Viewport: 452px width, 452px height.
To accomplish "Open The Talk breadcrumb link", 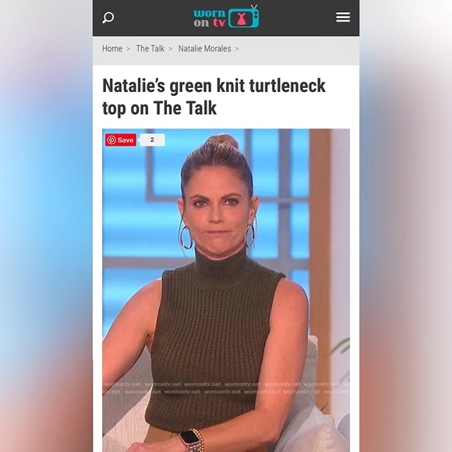I will (150, 48).
